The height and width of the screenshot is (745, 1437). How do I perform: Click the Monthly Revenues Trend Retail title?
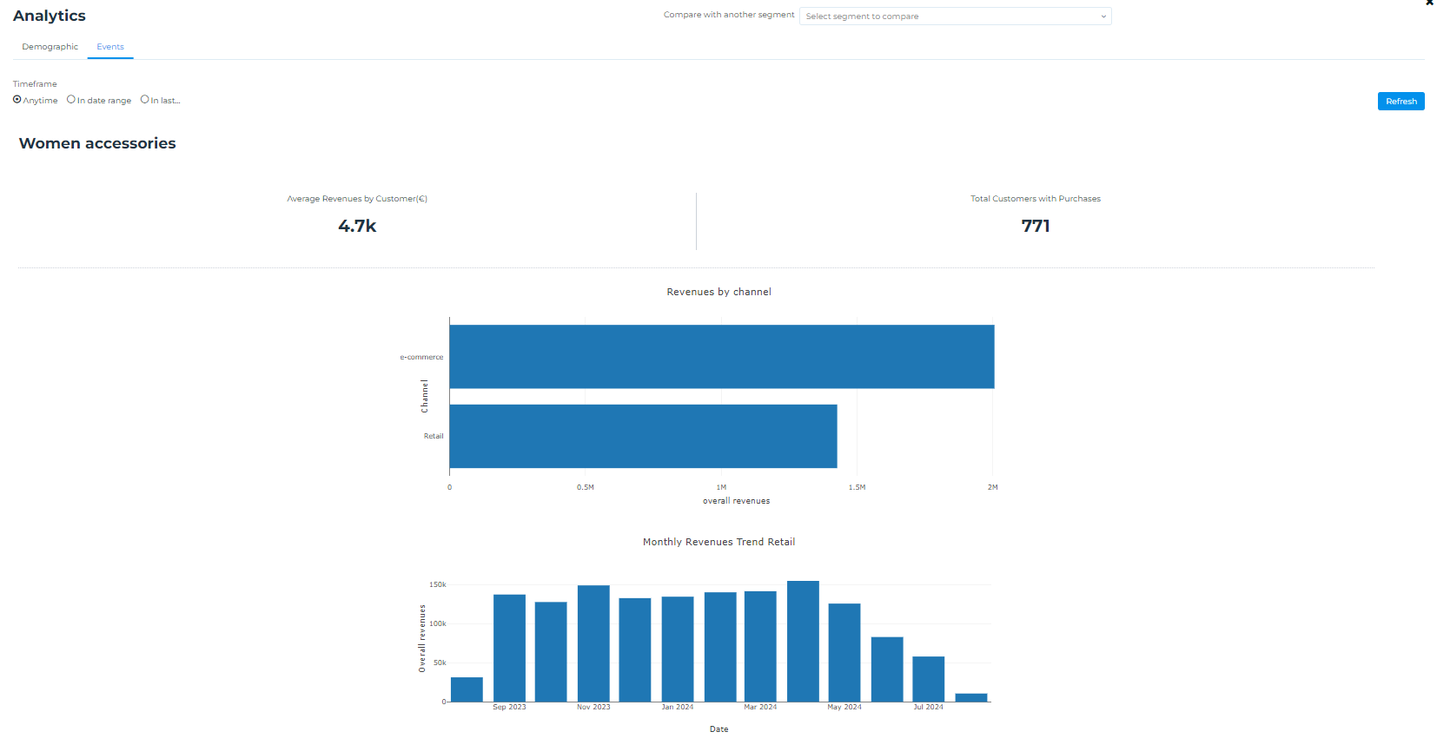718,542
